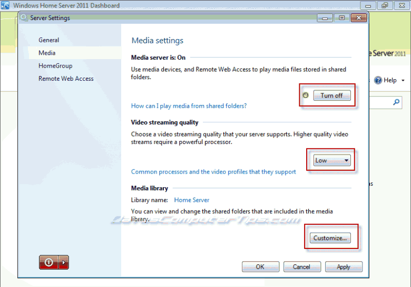This screenshot has width=411, height=287.
Task: Open 'How can I play media from shared folders?' link
Action: click(x=189, y=106)
